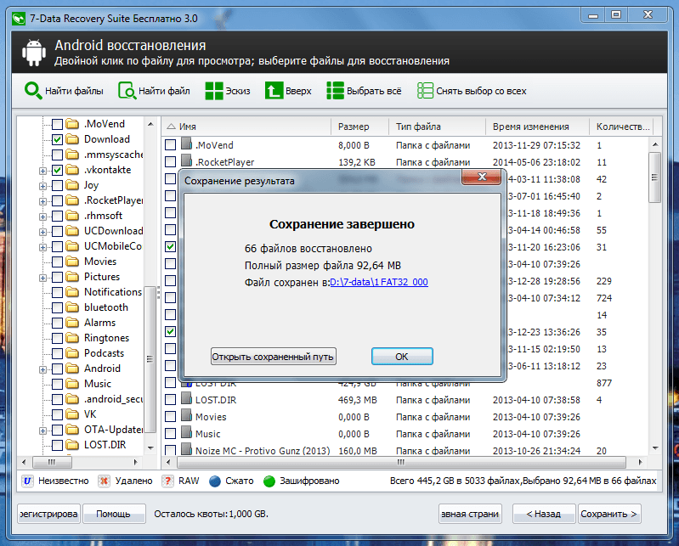Image resolution: width=679 pixels, height=546 pixels.
Task: Click the file list scroll right arrow
Action: (641, 462)
